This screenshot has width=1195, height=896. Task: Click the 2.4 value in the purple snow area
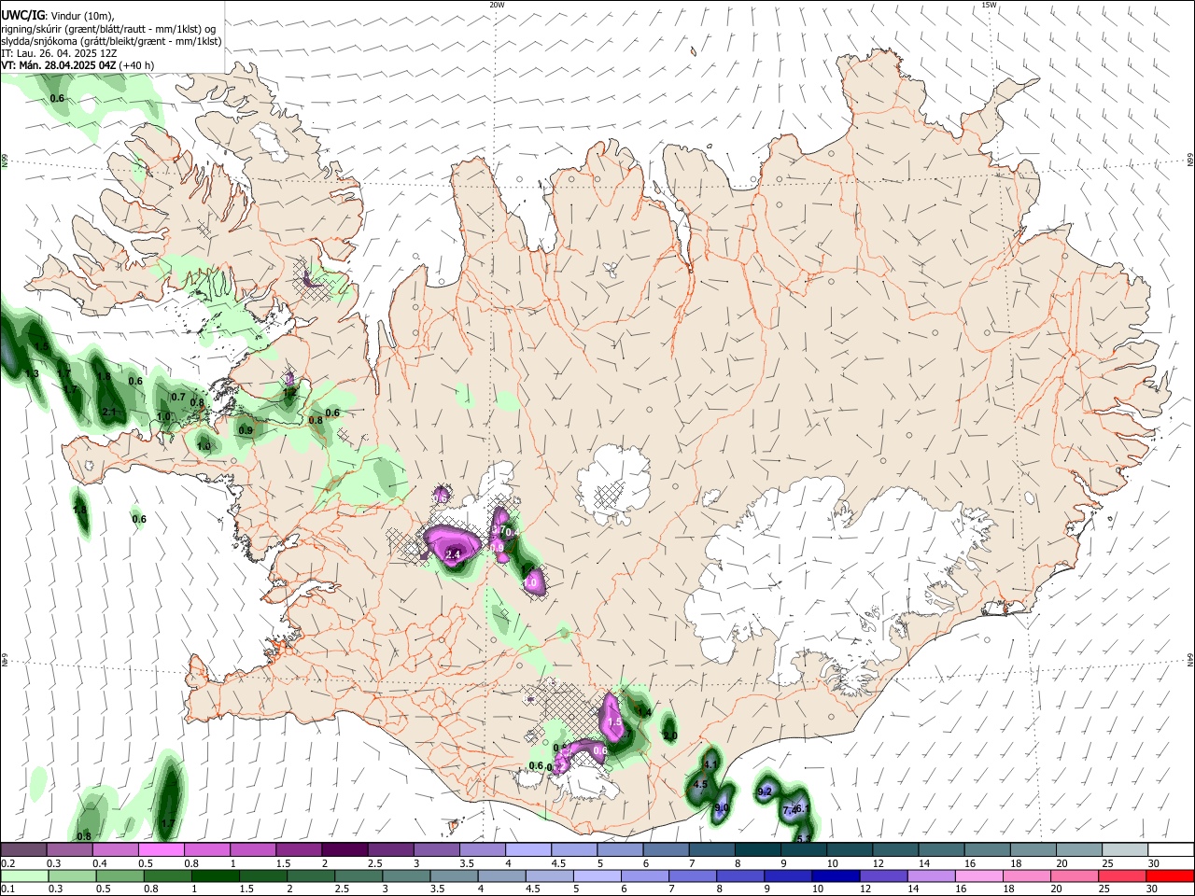click(454, 555)
